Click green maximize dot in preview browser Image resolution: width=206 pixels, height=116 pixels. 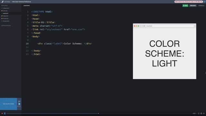(x=138, y=26)
